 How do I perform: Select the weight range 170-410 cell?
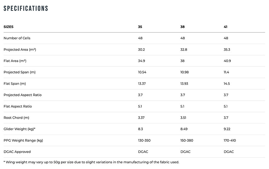coord(230,141)
